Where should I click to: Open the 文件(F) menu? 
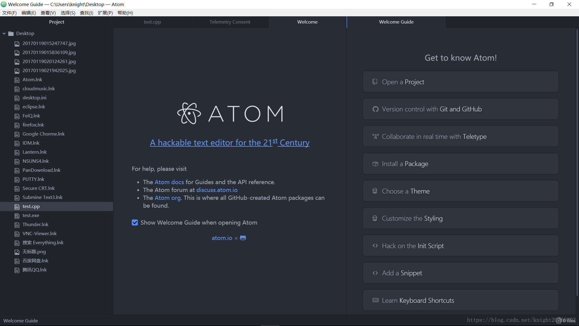9,13
